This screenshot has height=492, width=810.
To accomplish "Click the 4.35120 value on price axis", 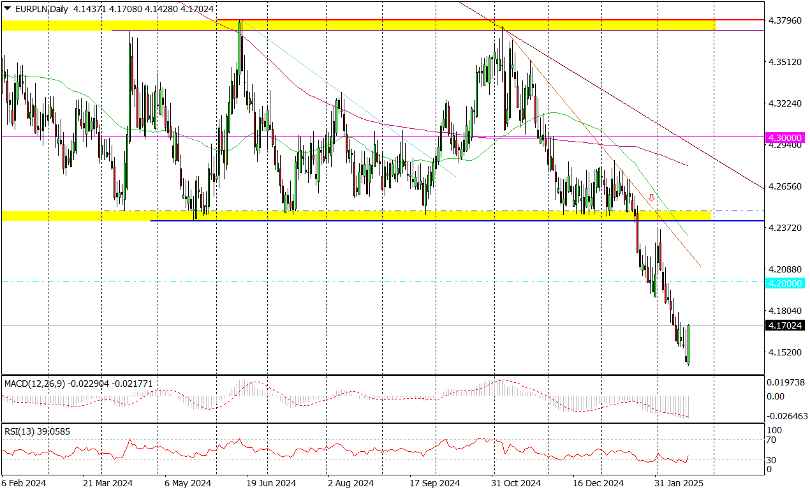I will click(785, 62).
